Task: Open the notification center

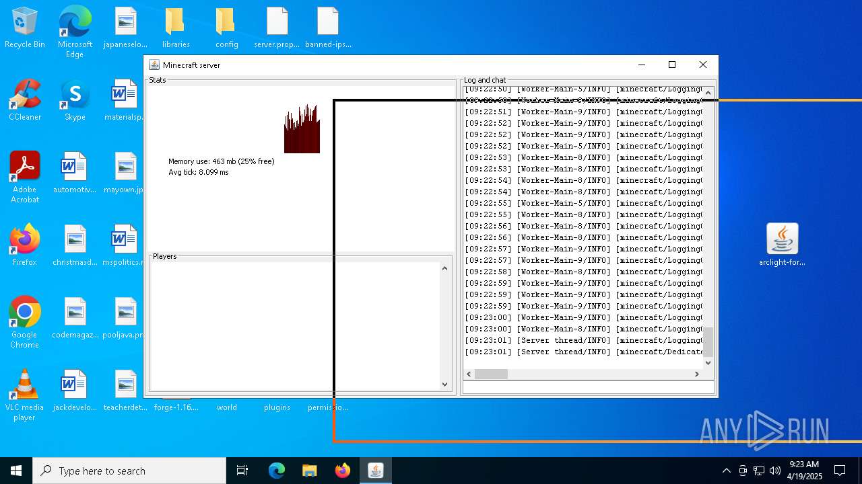Action: pyautogui.click(x=840, y=471)
